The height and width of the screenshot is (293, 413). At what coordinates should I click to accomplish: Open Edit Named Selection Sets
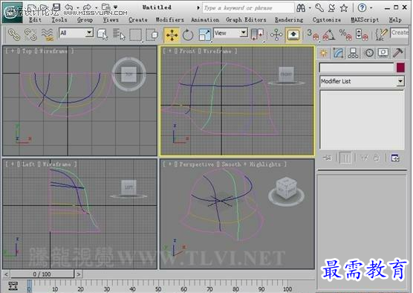click(x=381, y=34)
